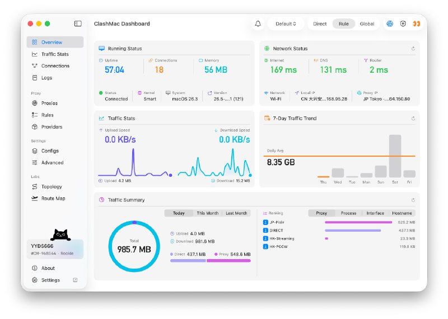Click the Providers cube icon

pyautogui.click(x=35, y=127)
